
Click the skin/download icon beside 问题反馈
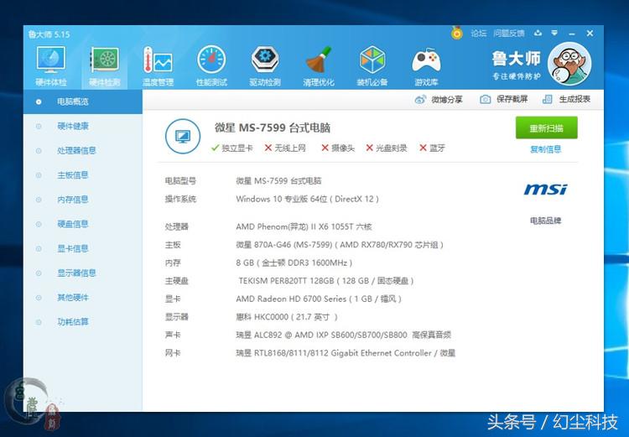538,34
